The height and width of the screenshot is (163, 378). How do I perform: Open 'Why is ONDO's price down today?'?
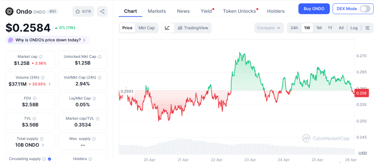48,40
